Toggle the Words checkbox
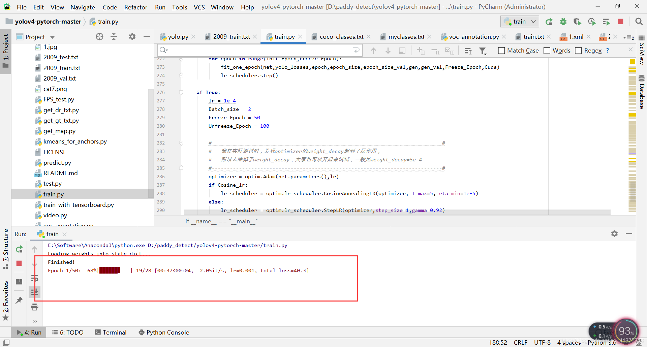The image size is (647, 347). [x=547, y=51]
